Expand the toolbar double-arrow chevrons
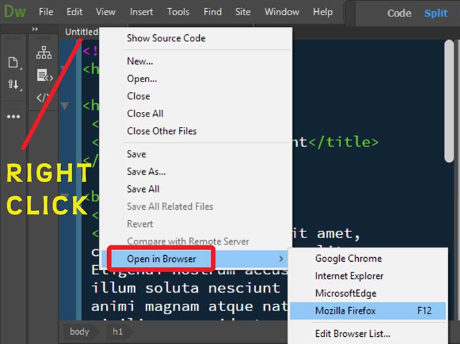Image resolution: width=460 pixels, height=344 pixels. (x=35, y=29)
